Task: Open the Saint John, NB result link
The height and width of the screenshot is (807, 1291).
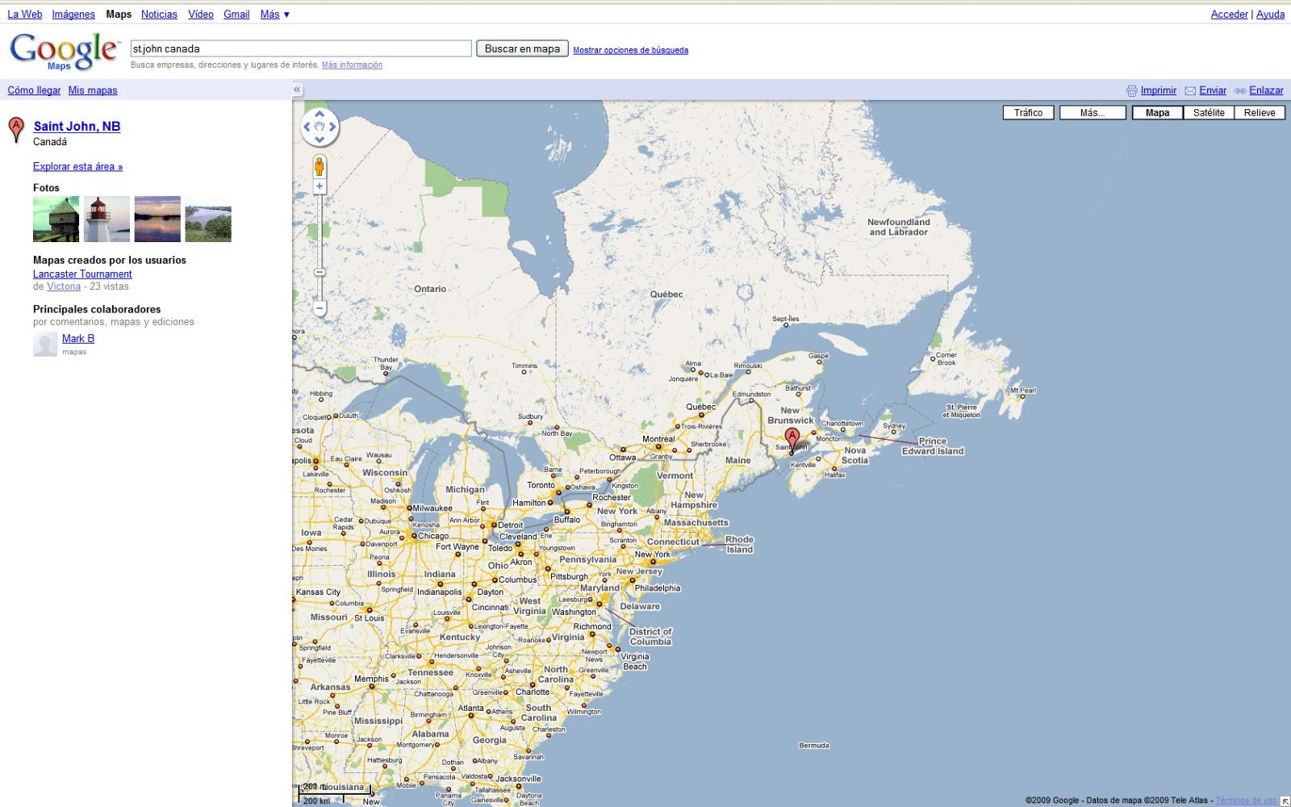Action: pyautogui.click(x=77, y=126)
